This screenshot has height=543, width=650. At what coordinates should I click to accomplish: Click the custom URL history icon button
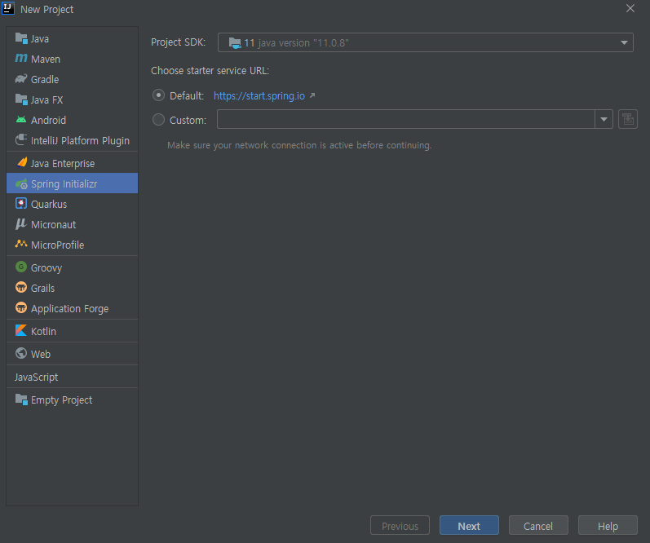(x=628, y=119)
